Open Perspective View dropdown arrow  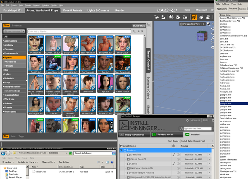[x=203, y=24]
